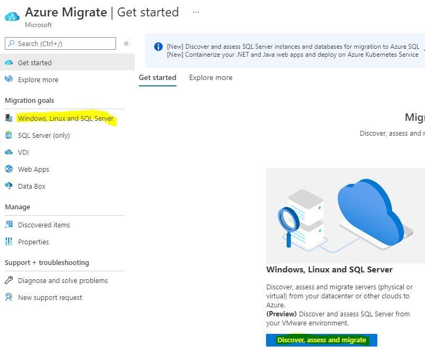Click the Containerize .NET and Java announcement text
The width and height of the screenshot is (425, 363).
(293, 55)
